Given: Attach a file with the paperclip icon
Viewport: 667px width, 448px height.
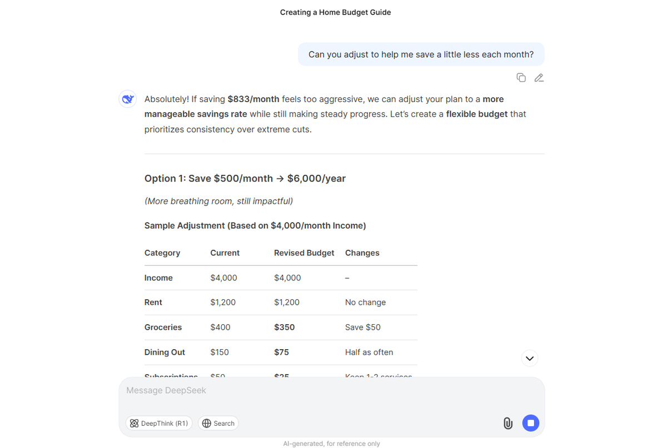Looking at the screenshot, I should pos(507,423).
